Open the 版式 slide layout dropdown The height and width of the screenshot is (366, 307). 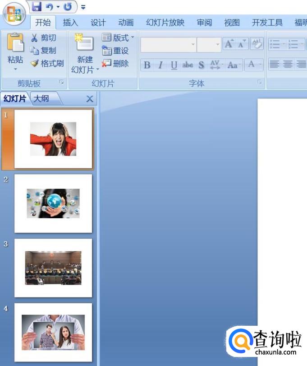118,38
